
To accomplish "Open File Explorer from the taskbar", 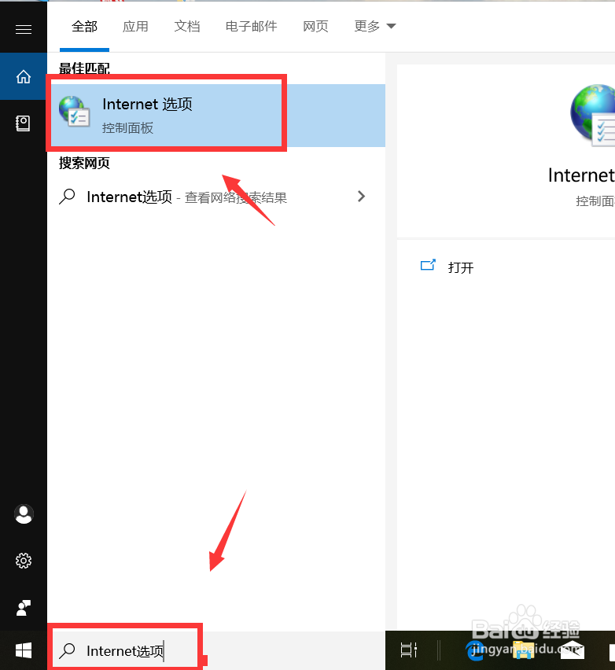I will (x=524, y=650).
